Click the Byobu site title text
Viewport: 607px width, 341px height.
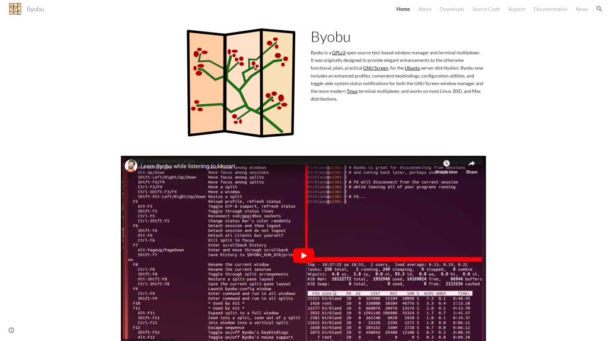tap(35, 9)
